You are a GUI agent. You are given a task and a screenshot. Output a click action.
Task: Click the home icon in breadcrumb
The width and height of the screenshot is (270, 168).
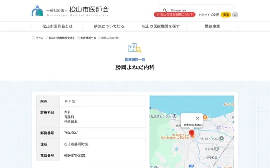click(x=34, y=37)
